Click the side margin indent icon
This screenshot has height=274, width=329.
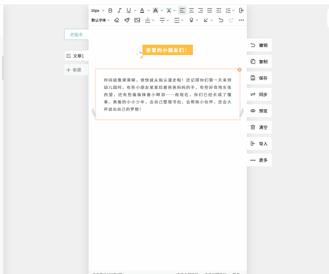coord(177,20)
